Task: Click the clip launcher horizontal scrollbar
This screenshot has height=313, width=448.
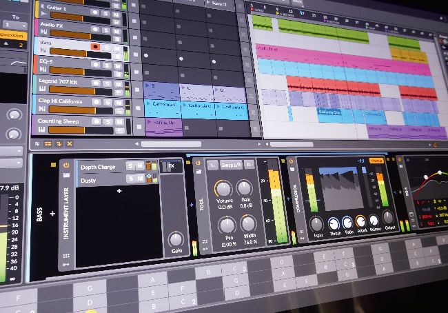Action: pyautogui.click(x=171, y=144)
